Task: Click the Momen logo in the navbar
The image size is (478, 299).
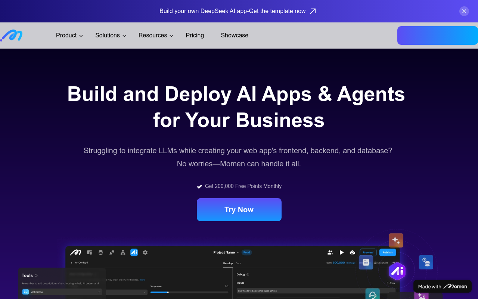Action: coord(11,36)
